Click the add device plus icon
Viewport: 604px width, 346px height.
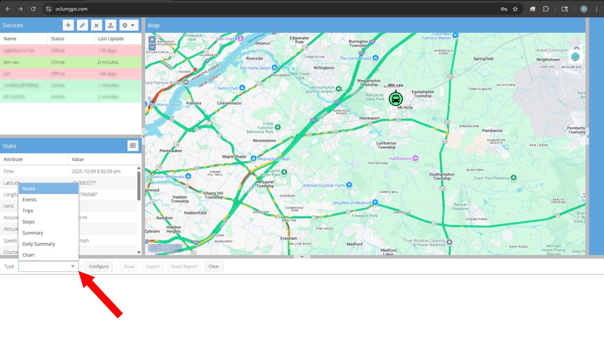[68, 25]
